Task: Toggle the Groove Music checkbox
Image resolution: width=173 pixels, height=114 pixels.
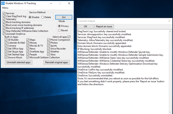Action: (x=6, y=57)
